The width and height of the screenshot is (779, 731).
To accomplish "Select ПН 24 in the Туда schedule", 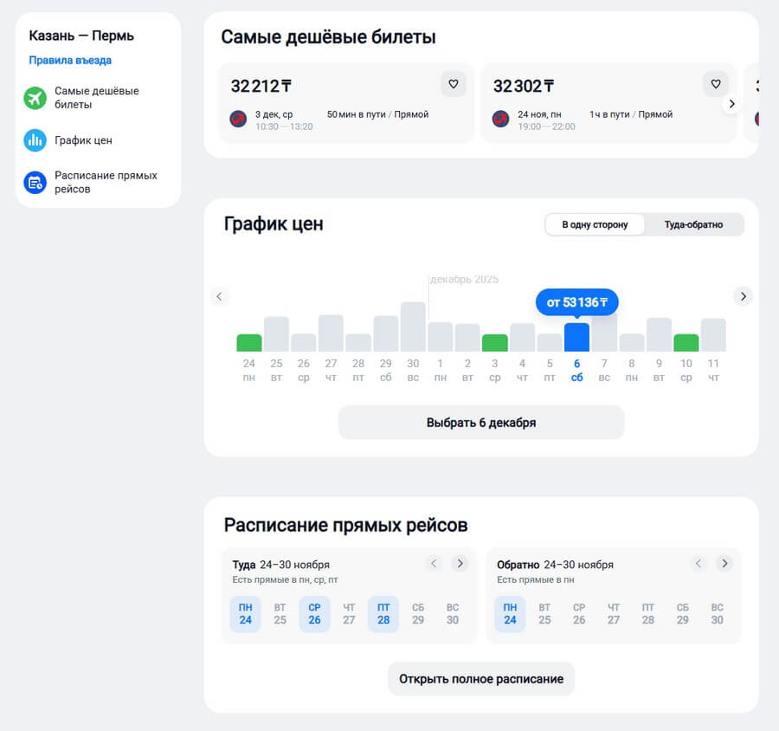I will point(246,614).
